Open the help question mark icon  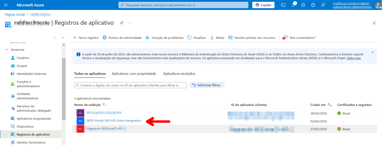click(x=313, y=5)
